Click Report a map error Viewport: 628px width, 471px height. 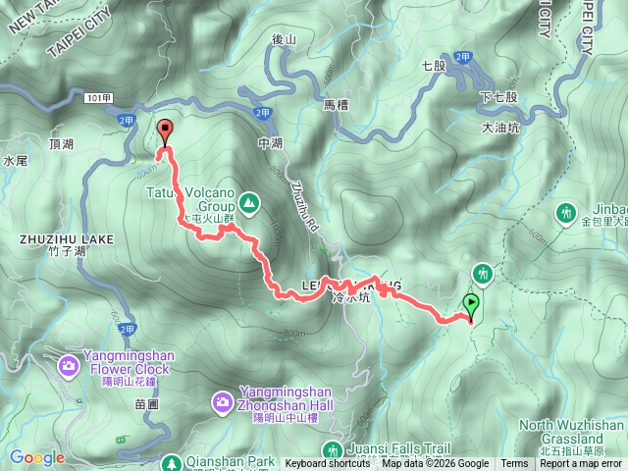[581, 464]
